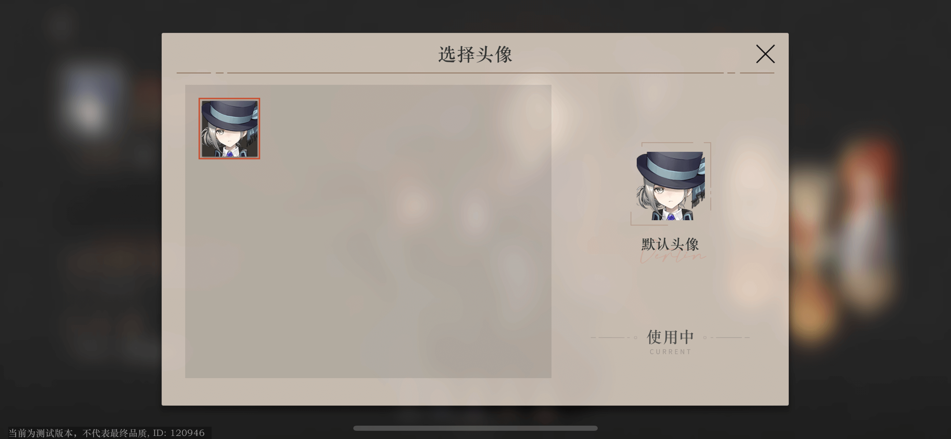Image resolution: width=951 pixels, height=439 pixels.
Task: Click the divider line beneath the dialog title
Action: (x=475, y=73)
